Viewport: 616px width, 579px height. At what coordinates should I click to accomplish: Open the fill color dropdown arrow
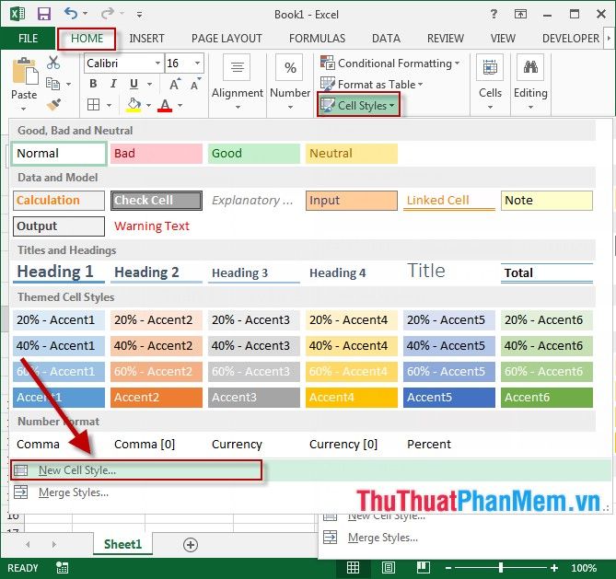tap(148, 105)
